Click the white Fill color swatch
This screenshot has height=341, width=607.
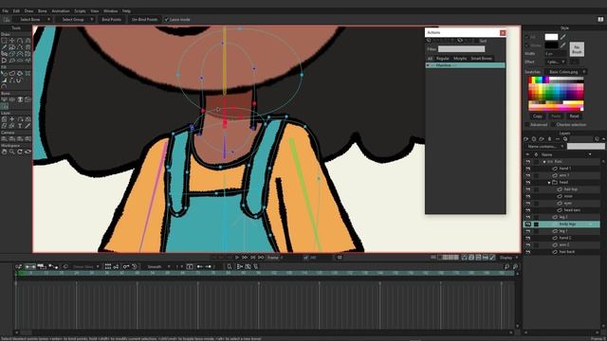[x=551, y=37]
